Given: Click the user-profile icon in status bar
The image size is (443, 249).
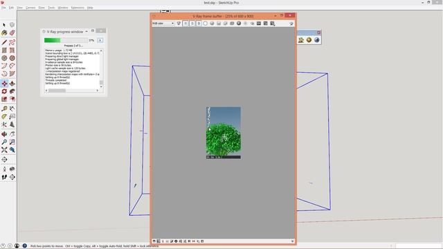Looking at the screenshot, I should [x=17, y=246].
